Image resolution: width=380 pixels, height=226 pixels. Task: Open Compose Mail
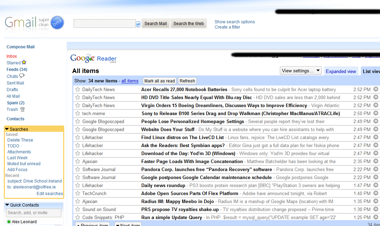click(x=20, y=47)
